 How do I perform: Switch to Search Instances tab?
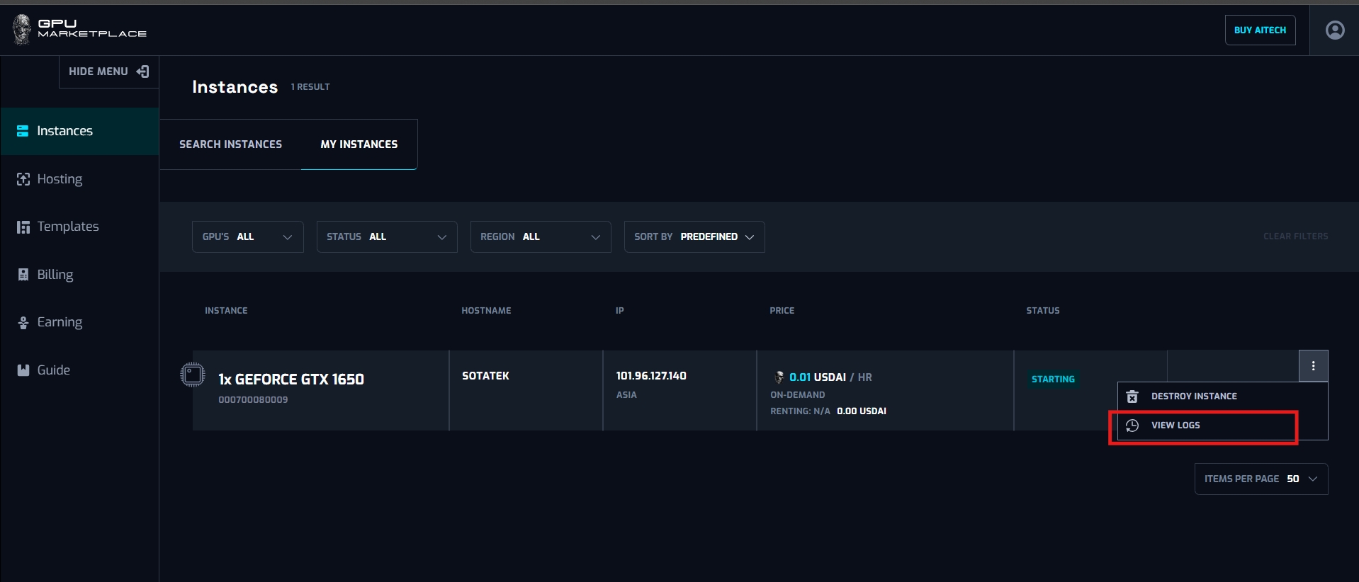tap(230, 144)
